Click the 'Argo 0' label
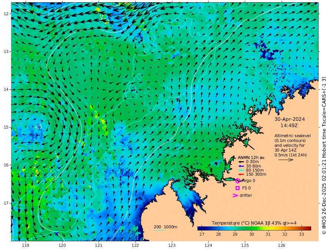Screen dimensions: 326x252 pos(249,181)
